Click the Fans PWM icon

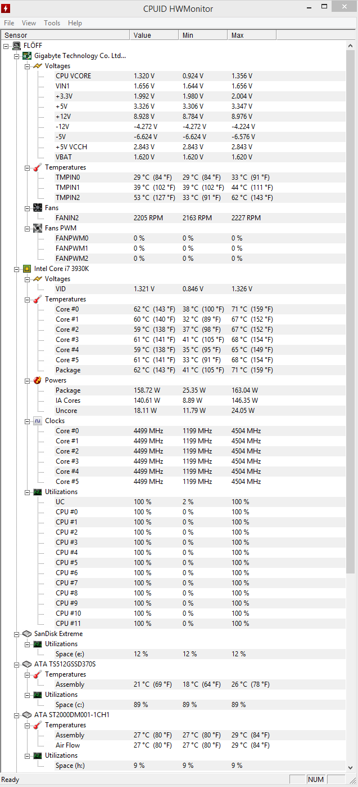pyautogui.click(x=38, y=228)
